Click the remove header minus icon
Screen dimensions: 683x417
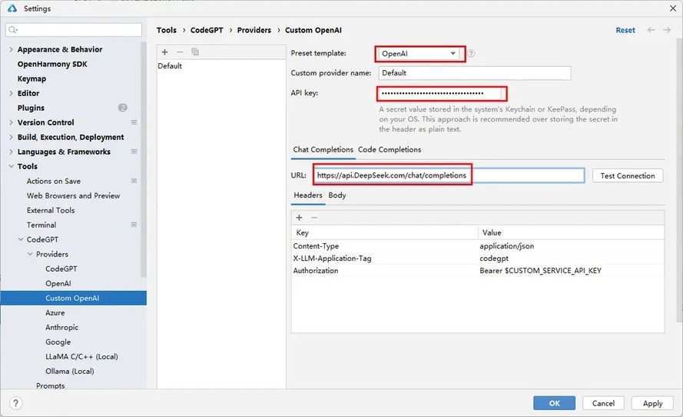313,218
